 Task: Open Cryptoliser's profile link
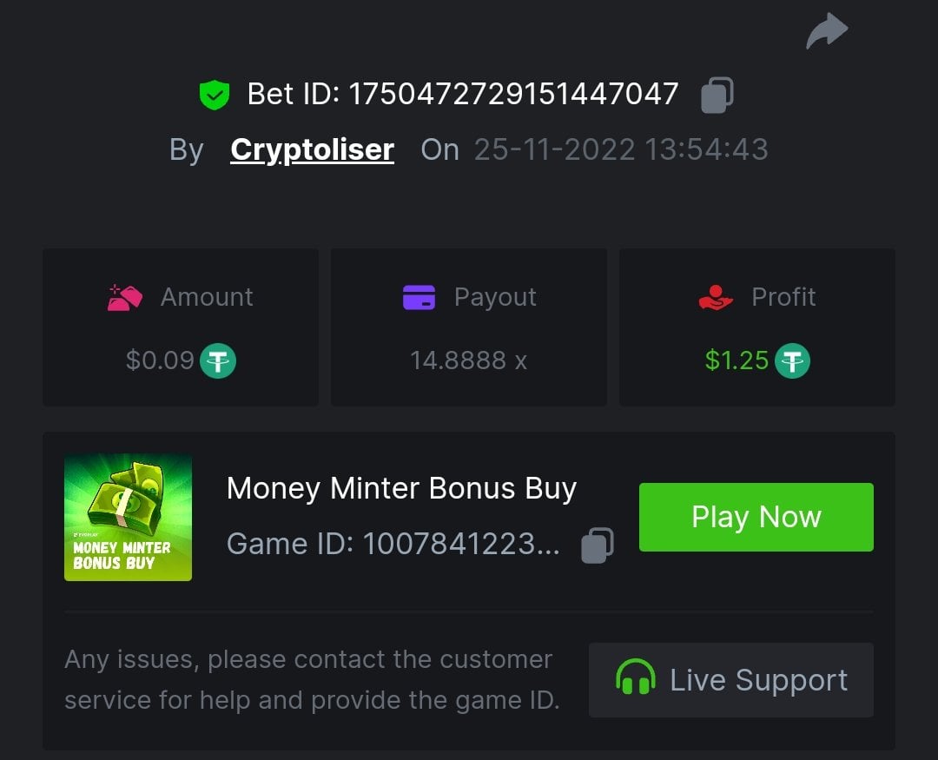pyautogui.click(x=313, y=149)
